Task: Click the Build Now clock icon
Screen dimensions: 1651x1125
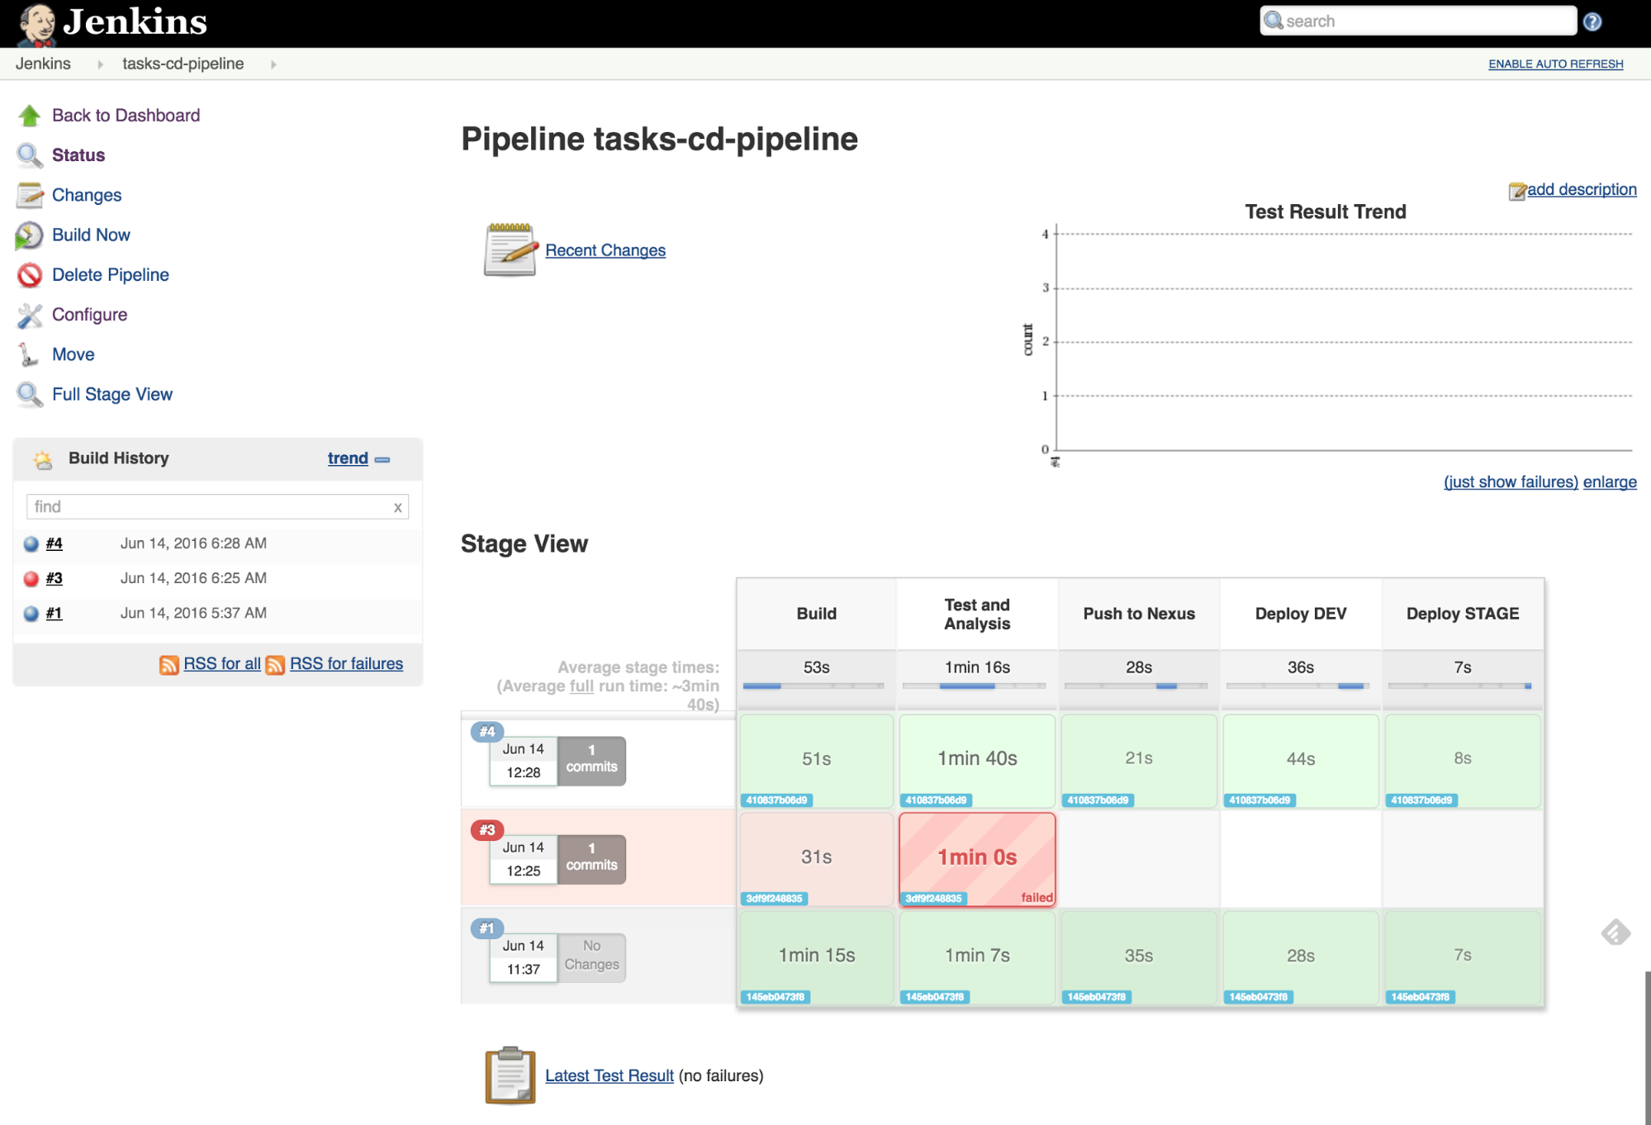Action: coord(30,235)
